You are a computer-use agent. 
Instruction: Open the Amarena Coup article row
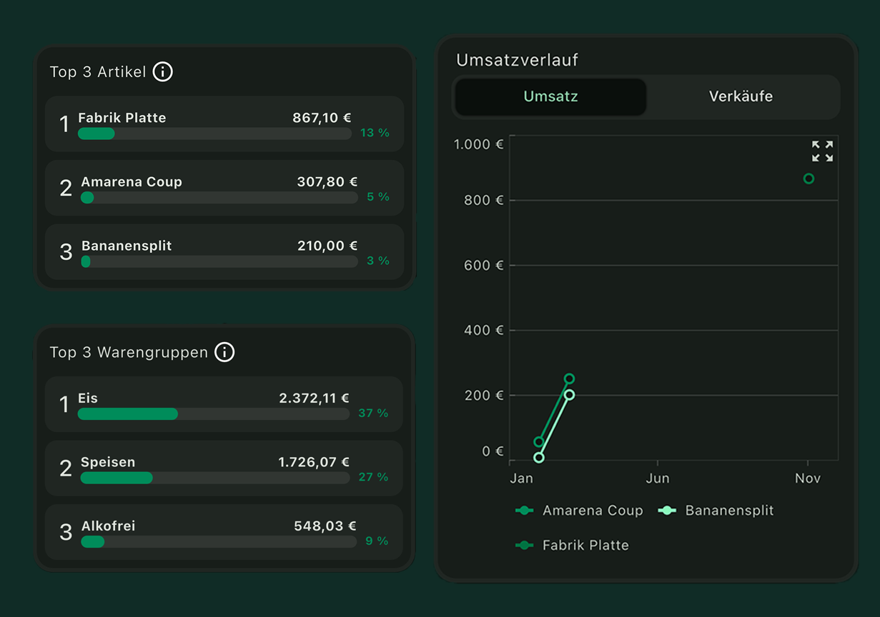click(224, 189)
